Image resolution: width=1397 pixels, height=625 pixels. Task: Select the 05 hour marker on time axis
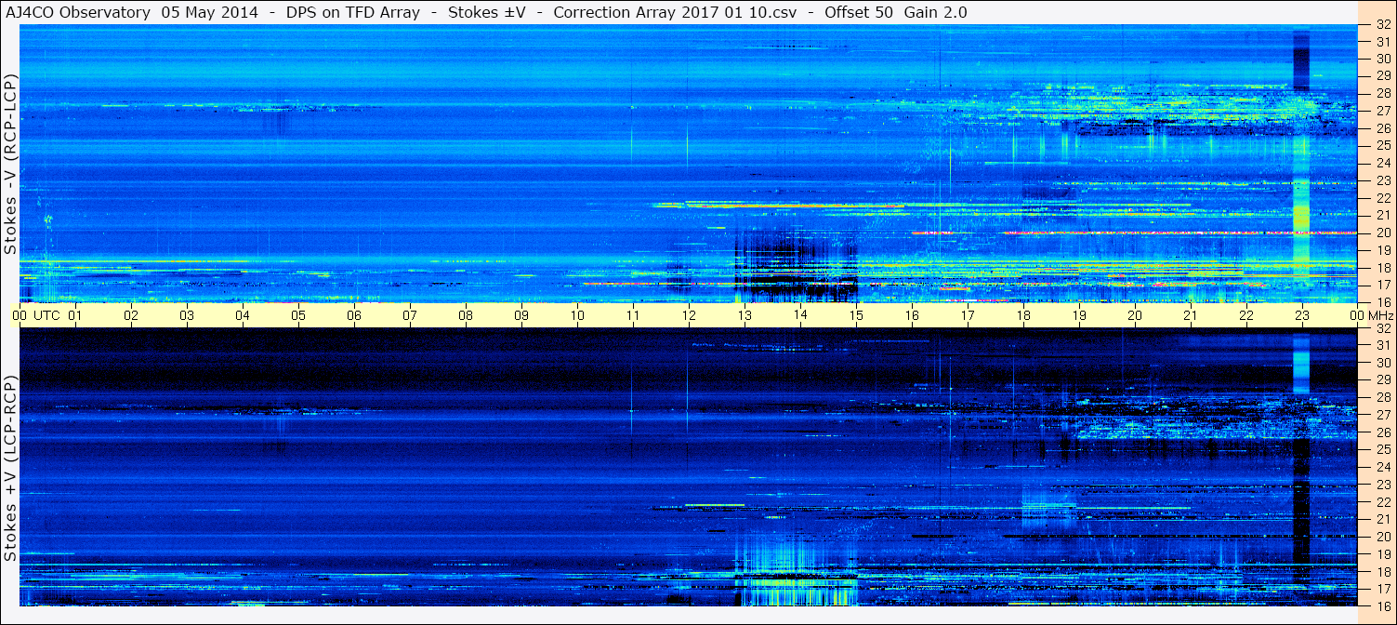(298, 315)
